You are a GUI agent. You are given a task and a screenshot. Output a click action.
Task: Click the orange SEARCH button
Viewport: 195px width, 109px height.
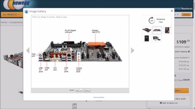point(186,15)
